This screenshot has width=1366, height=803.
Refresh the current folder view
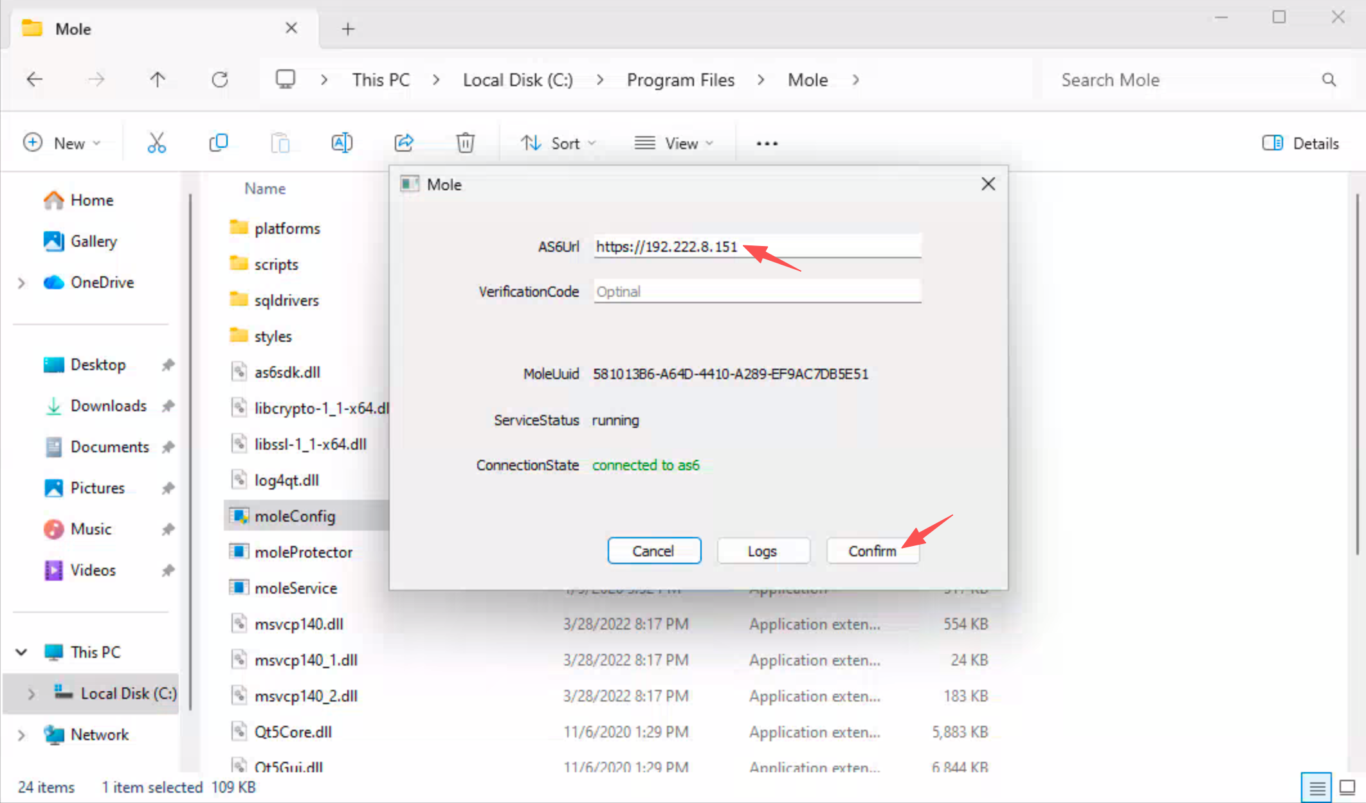[x=220, y=80]
